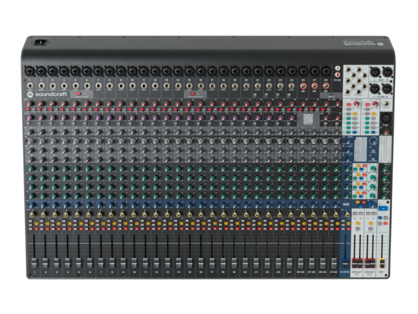Click the channel 12 quarter-inch jack input

click(x=155, y=86)
